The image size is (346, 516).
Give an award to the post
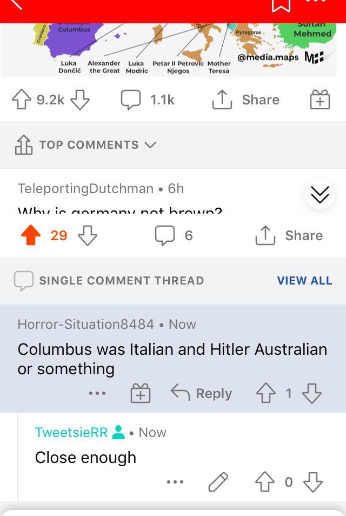coord(320,100)
